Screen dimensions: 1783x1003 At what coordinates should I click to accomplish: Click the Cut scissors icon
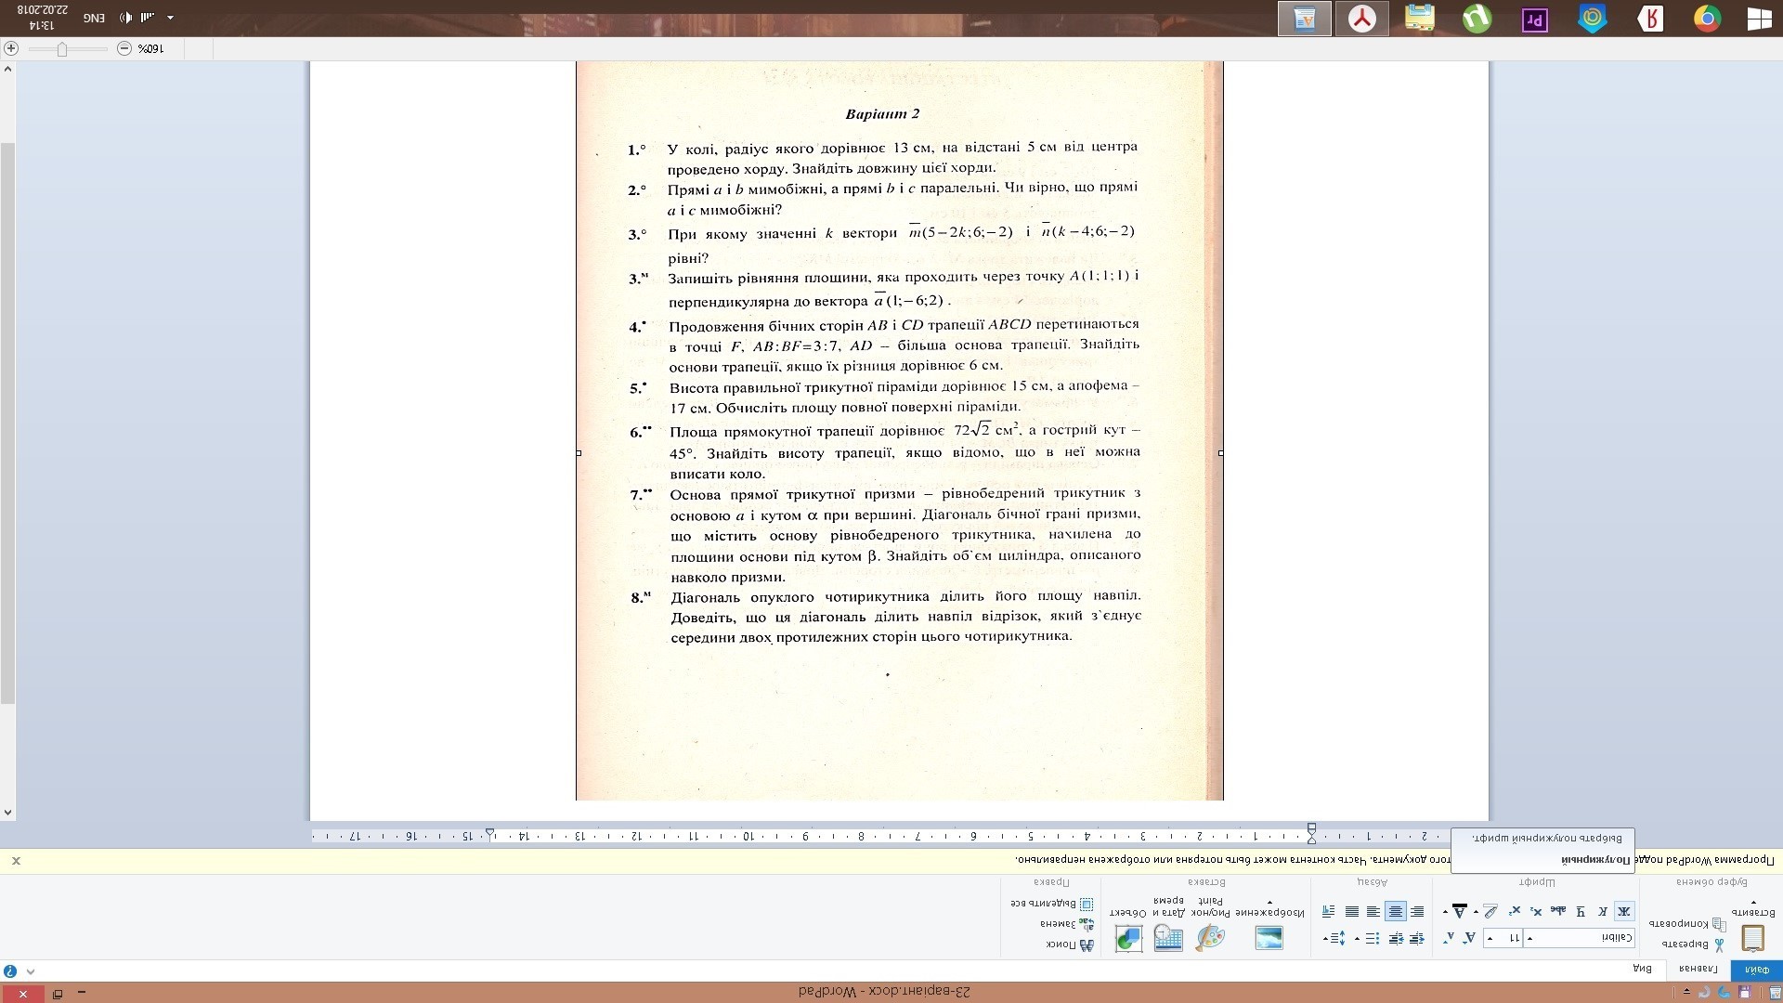(x=1719, y=944)
